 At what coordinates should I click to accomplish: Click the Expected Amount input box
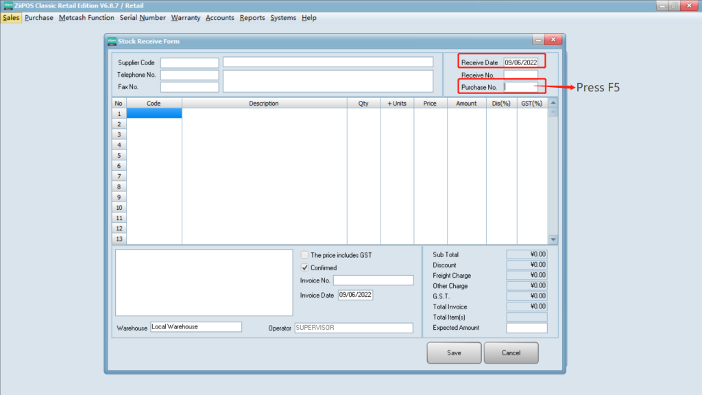[x=526, y=328]
